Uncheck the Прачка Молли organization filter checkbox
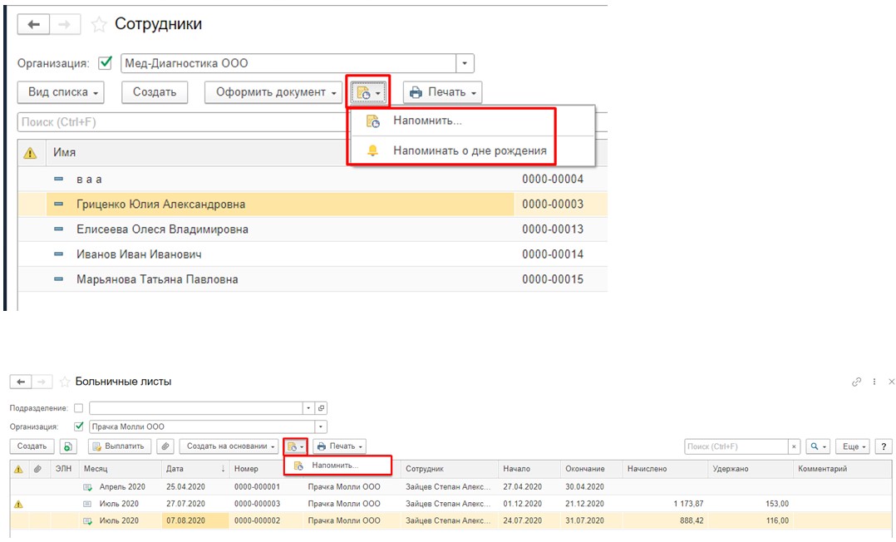 [79, 426]
